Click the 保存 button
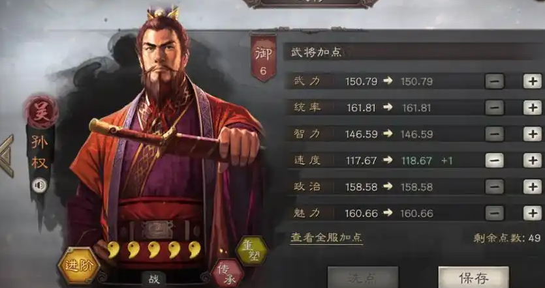The width and height of the screenshot is (545, 288). pos(473,277)
